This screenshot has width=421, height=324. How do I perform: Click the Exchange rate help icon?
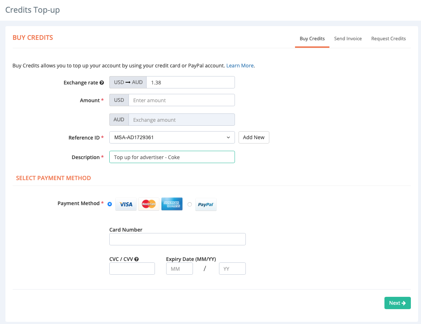102,83
